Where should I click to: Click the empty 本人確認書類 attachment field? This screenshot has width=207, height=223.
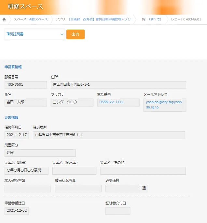pyautogui.click(x=28, y=188)
